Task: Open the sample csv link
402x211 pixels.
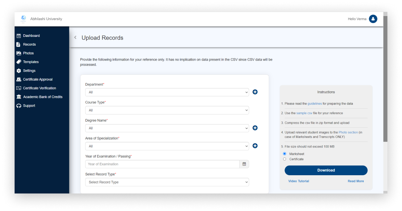Action: [x=304, y=113]
